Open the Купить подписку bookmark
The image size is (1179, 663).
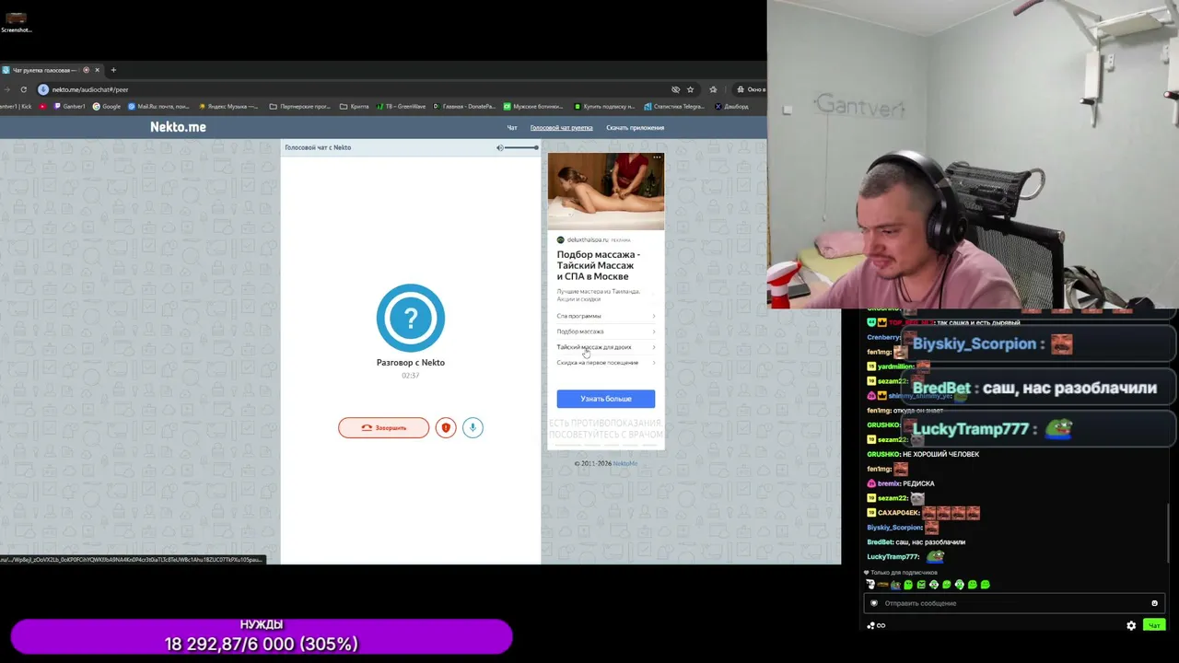602,106
